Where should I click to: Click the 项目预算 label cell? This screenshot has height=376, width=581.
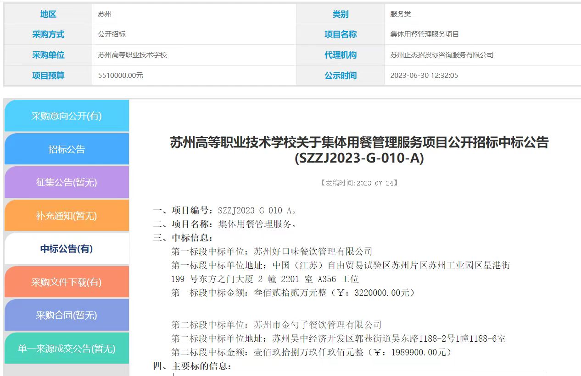coord(48,76)
